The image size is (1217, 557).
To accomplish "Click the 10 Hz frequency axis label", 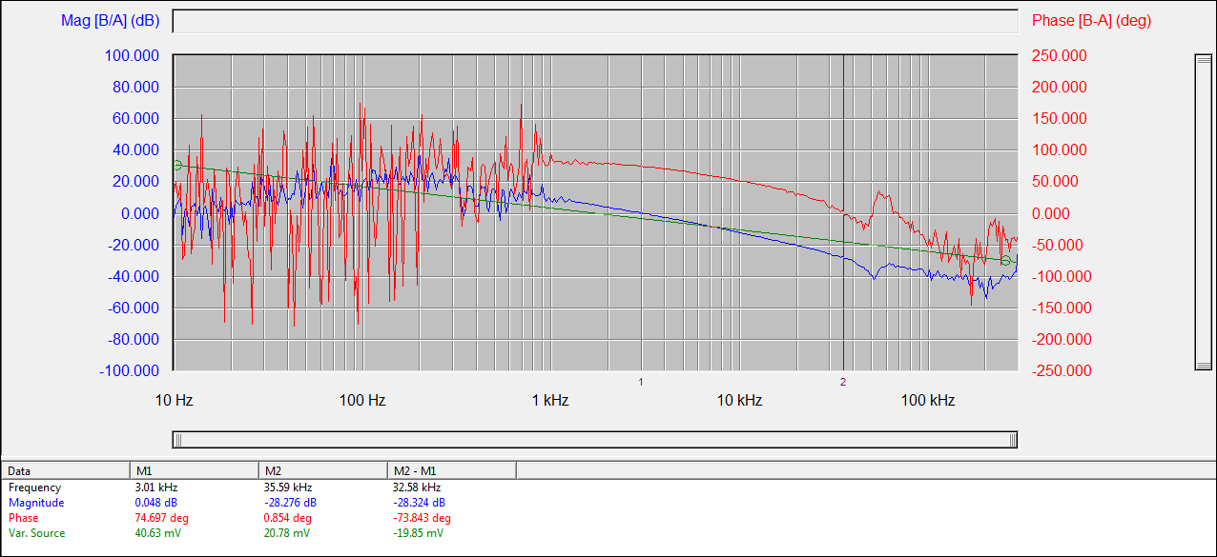I will coord(175,400).
